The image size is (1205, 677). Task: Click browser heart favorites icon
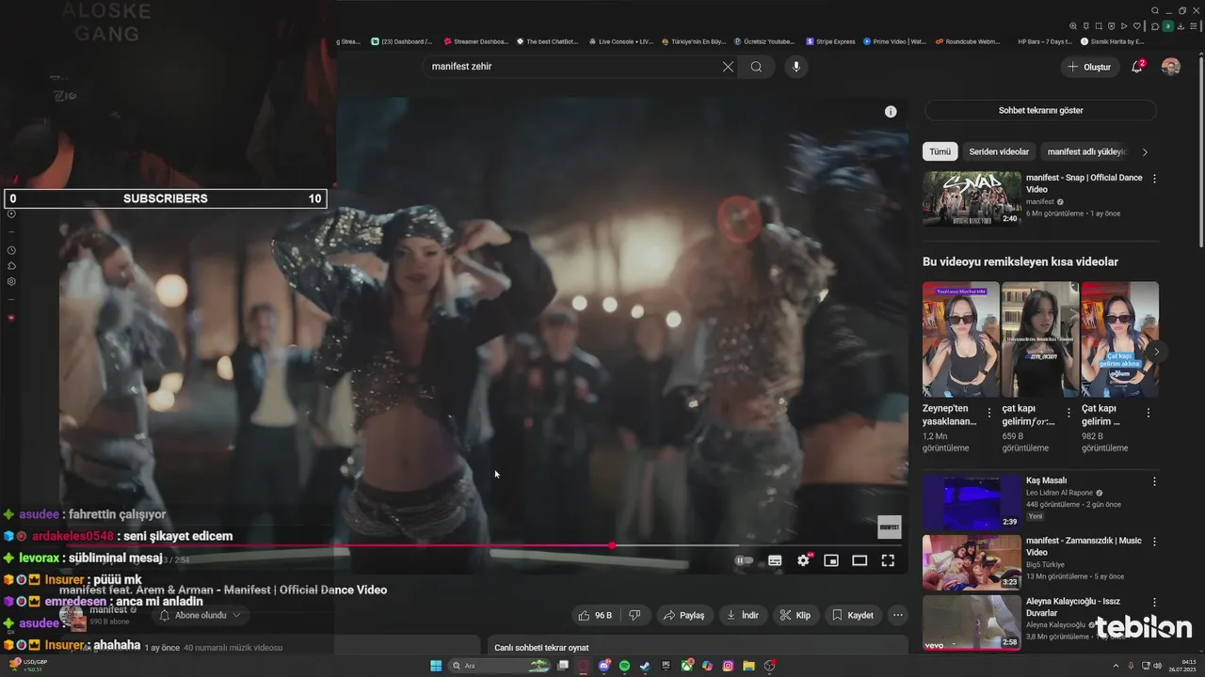coord(1137,26)
